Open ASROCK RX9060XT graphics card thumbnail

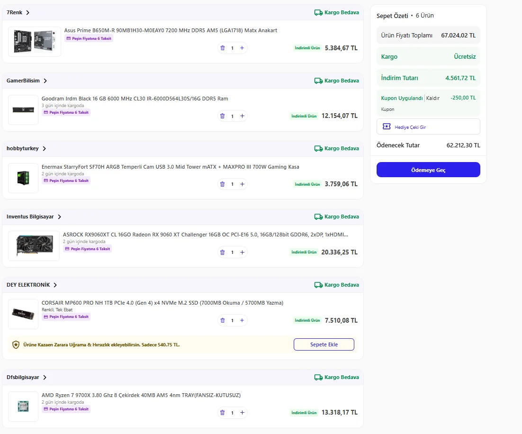[34, 246]
